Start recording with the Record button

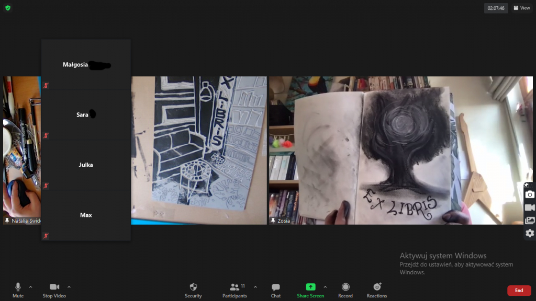(x=345, y=290)
